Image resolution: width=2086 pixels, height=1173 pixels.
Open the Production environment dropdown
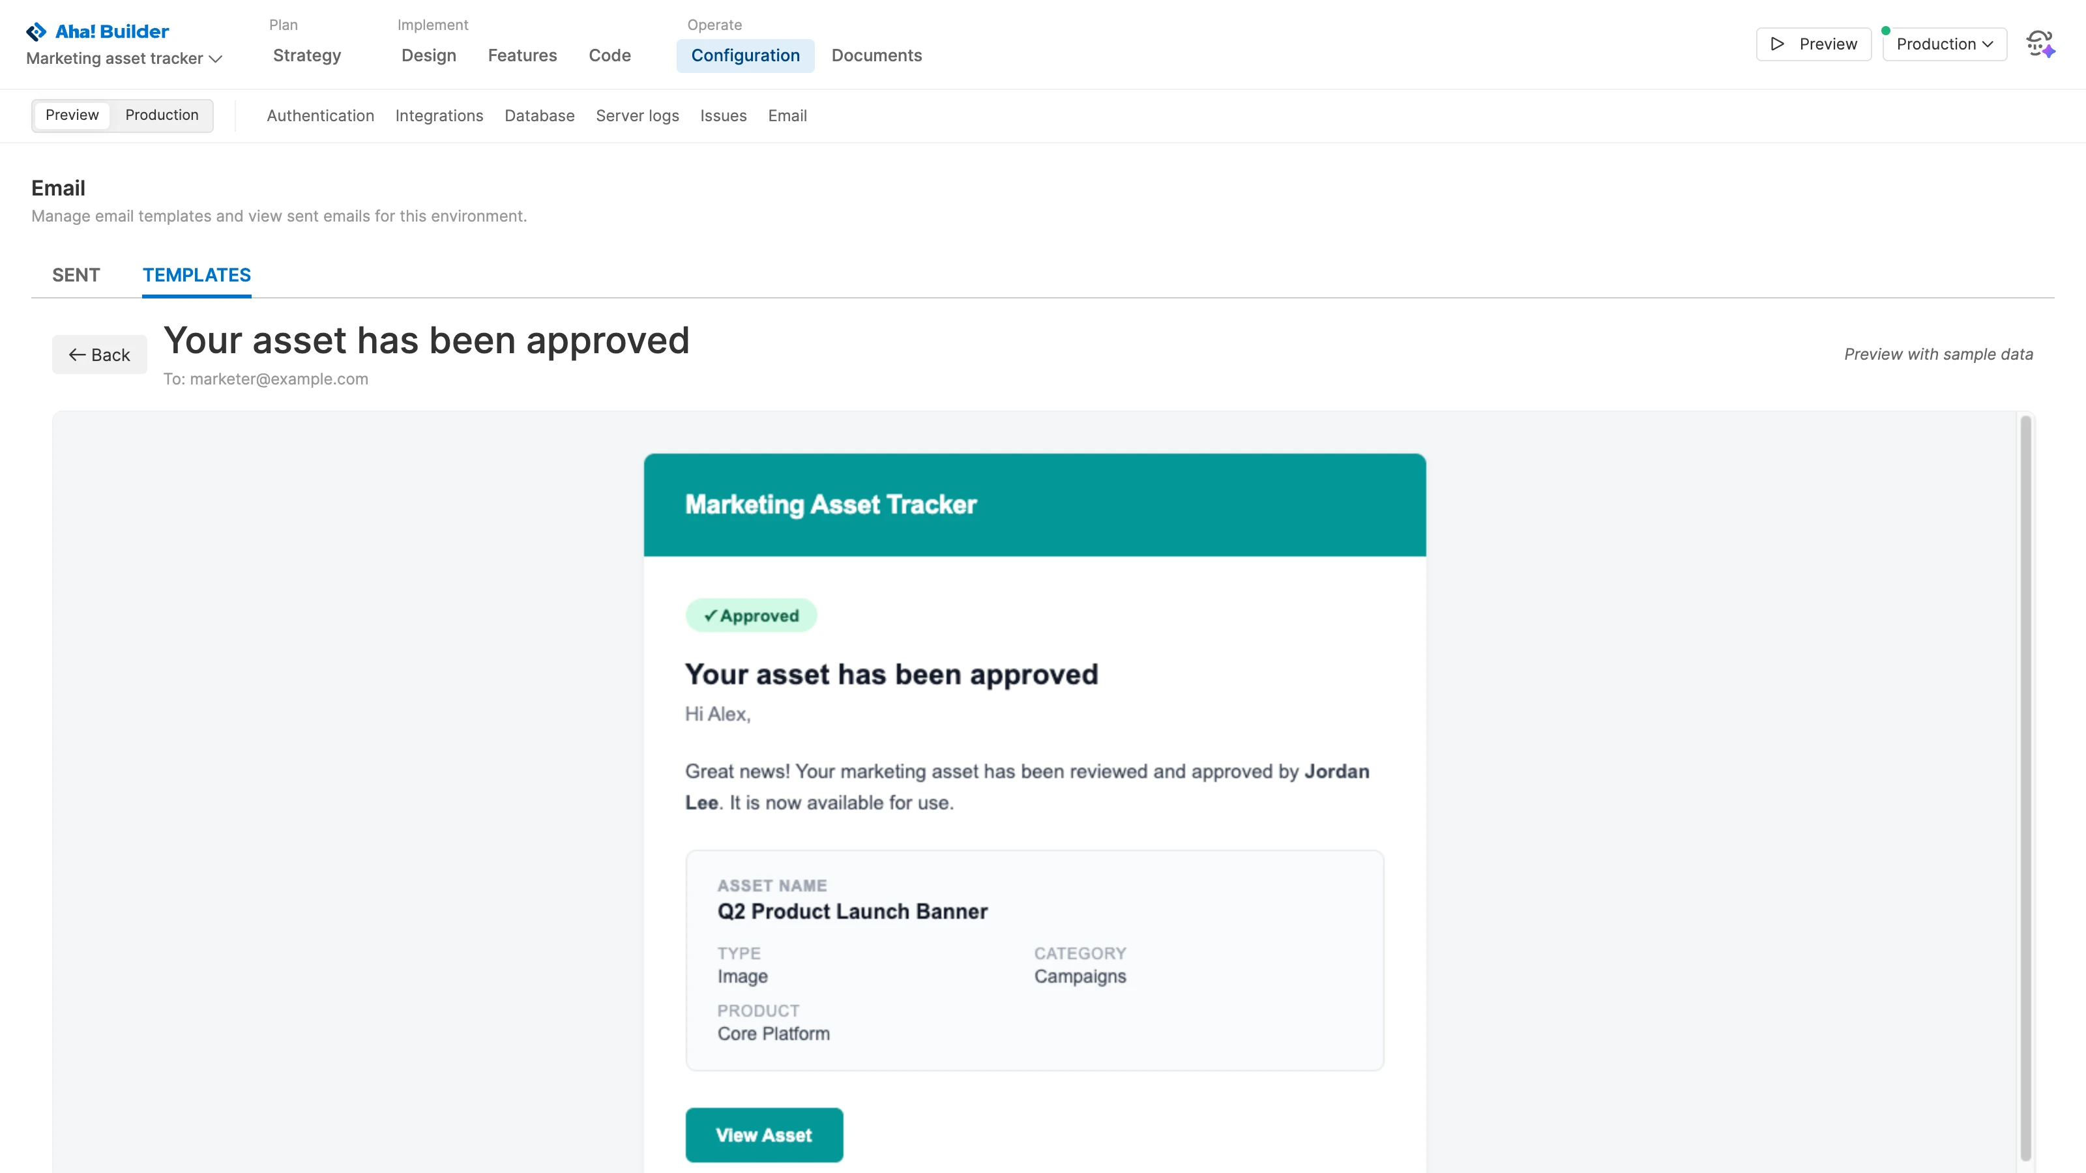[x=1943, y=44]
